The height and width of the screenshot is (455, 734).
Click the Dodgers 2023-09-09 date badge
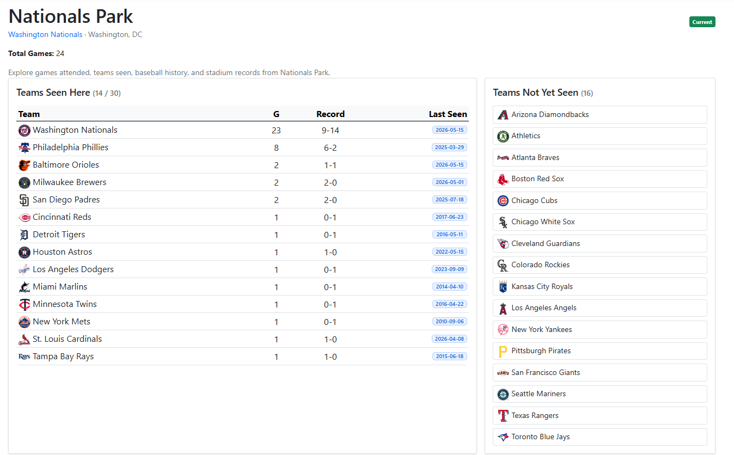tap(450, 269)
